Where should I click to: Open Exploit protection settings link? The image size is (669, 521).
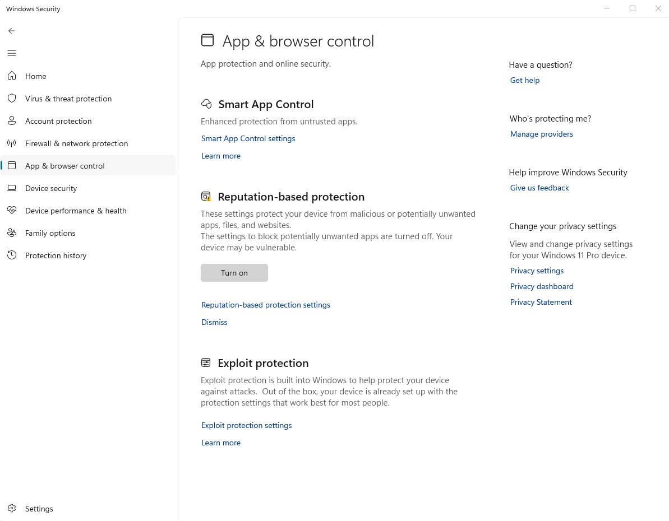click(246, 425)
